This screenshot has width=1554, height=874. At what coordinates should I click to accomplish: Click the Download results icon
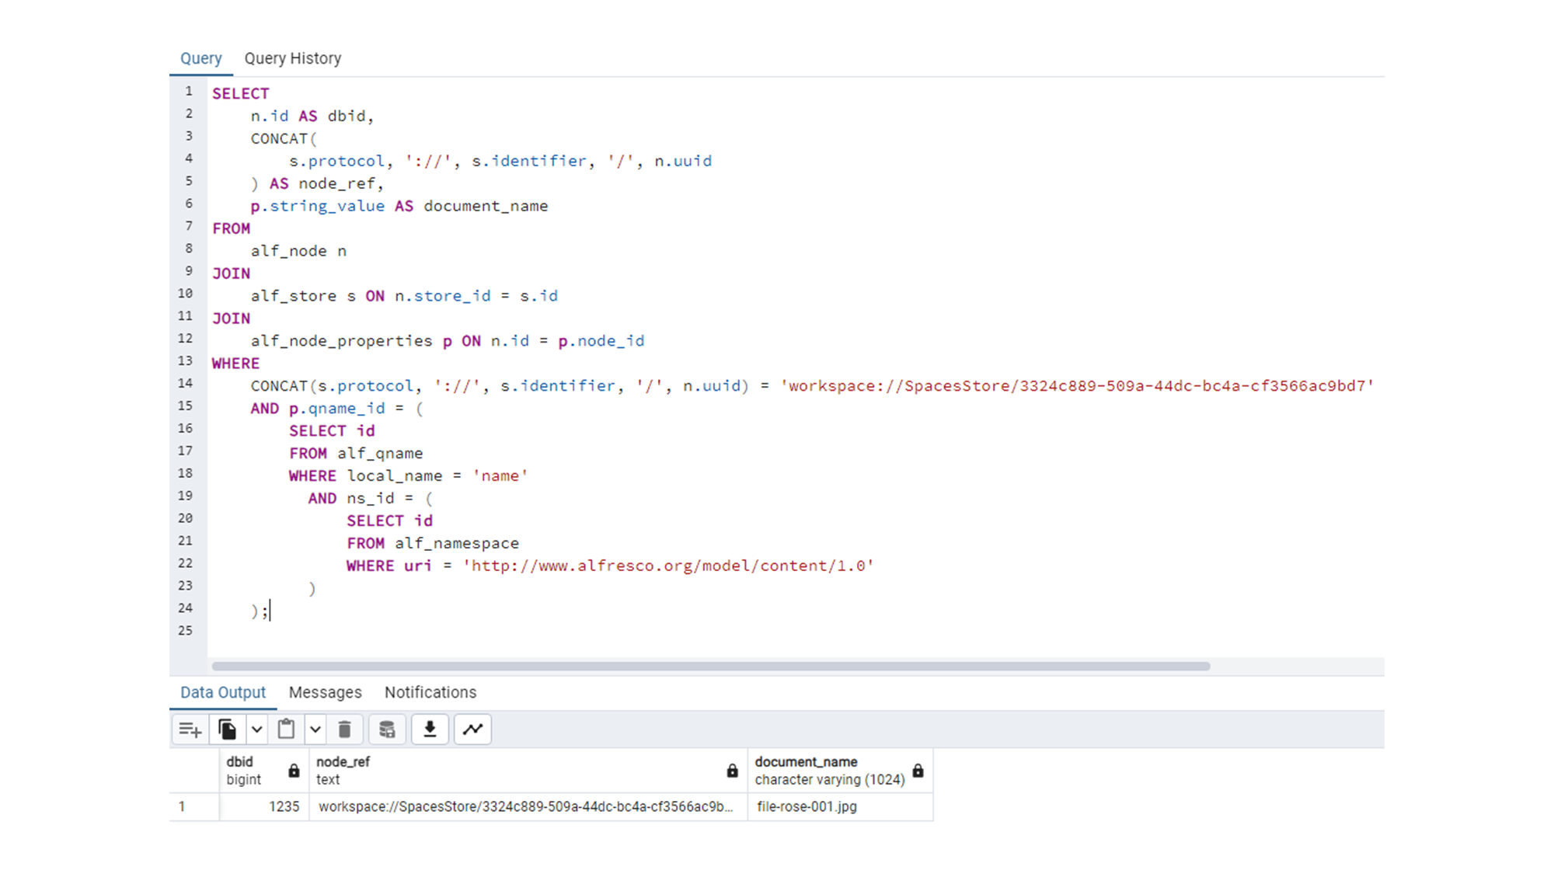point(430,729)
